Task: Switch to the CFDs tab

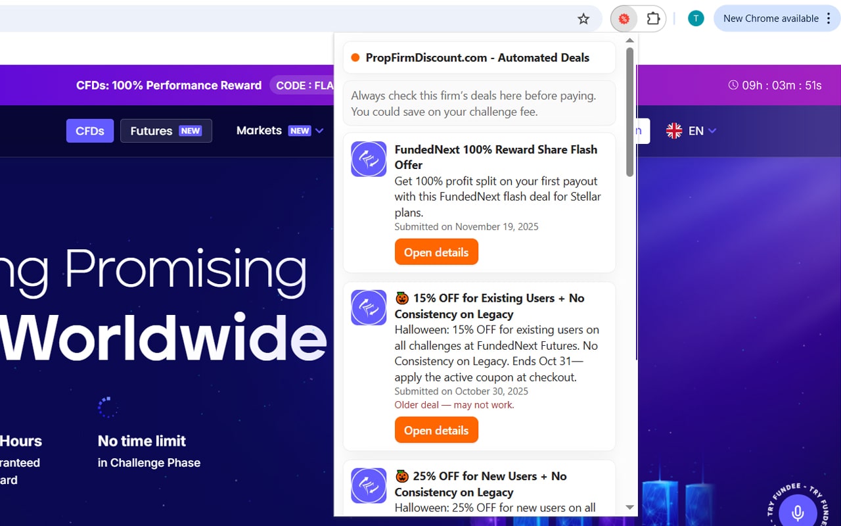Action: point(90,131)
